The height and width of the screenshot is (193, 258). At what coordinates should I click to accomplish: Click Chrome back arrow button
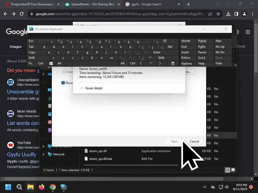6,14
